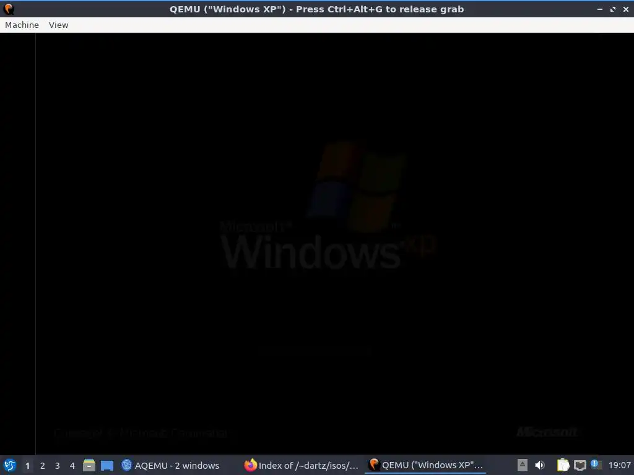Open the Machine menu
Viewport: 634px width, 475px height.
[22, 25]
